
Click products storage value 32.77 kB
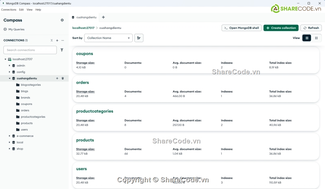pyautogui.click(x=82, y=154)
